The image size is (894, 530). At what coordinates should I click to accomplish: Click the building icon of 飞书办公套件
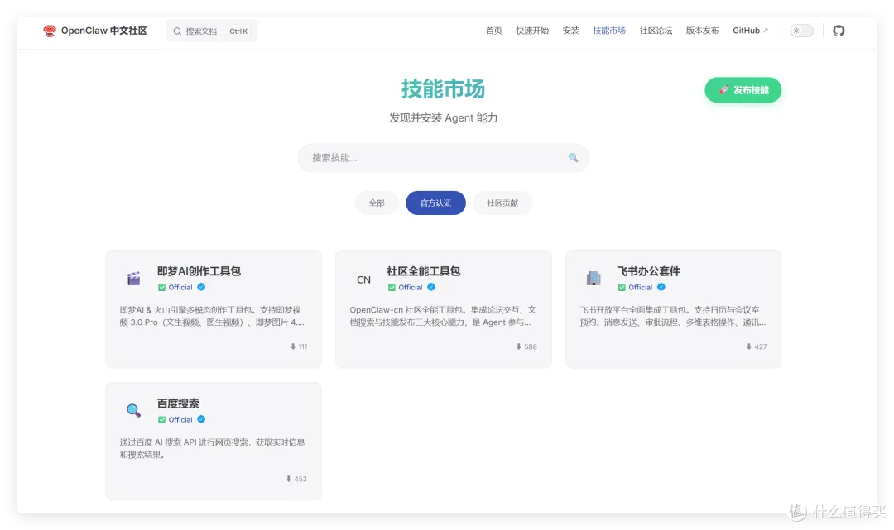point(594,278)
